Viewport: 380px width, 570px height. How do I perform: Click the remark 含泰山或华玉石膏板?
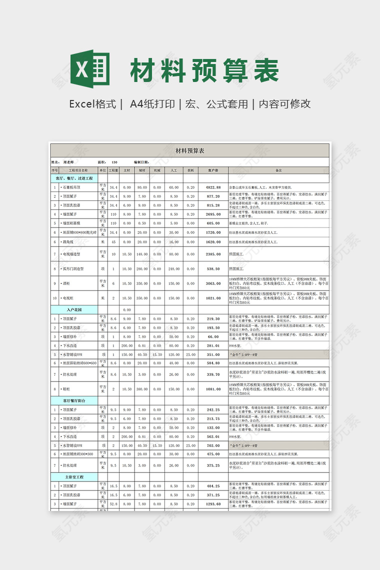point(260,187)
